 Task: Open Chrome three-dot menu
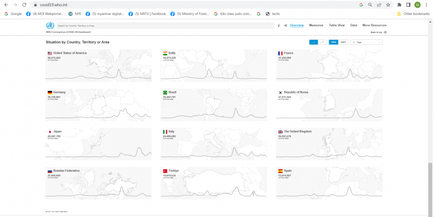point(427,5)
